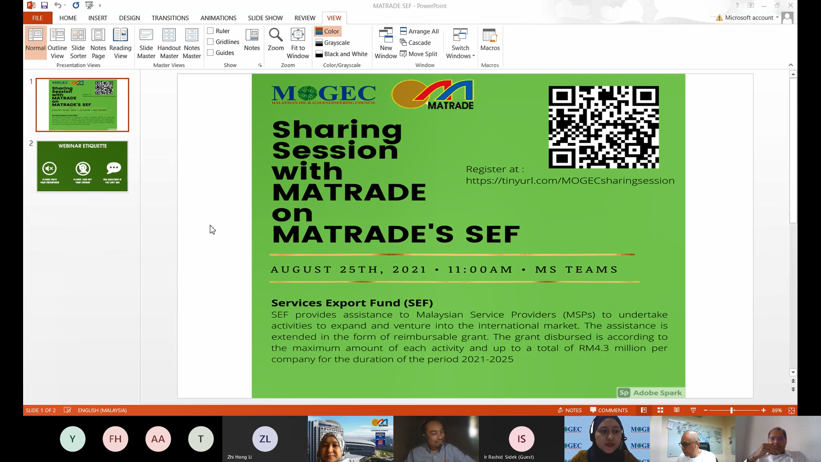Undo last action in quick access toolbar
Viewport: 821px width, 462px height.
click(x=58, y=6)
